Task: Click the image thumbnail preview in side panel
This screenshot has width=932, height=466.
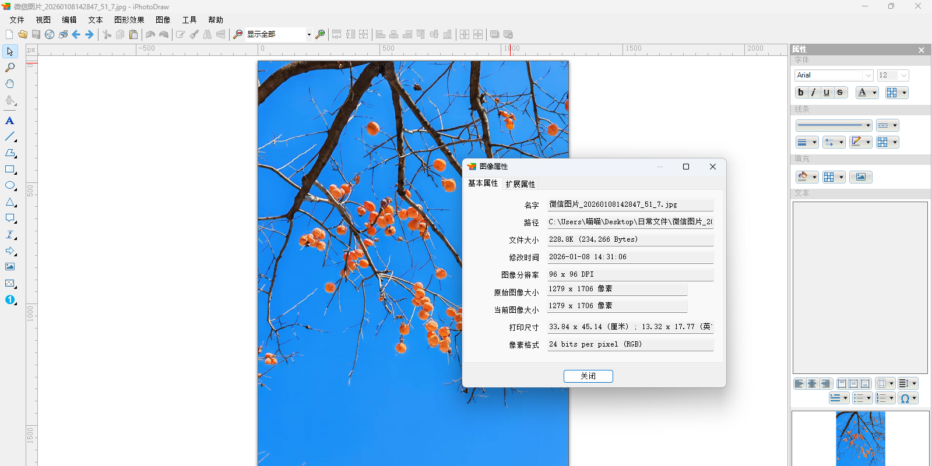Action: (860, 439)
